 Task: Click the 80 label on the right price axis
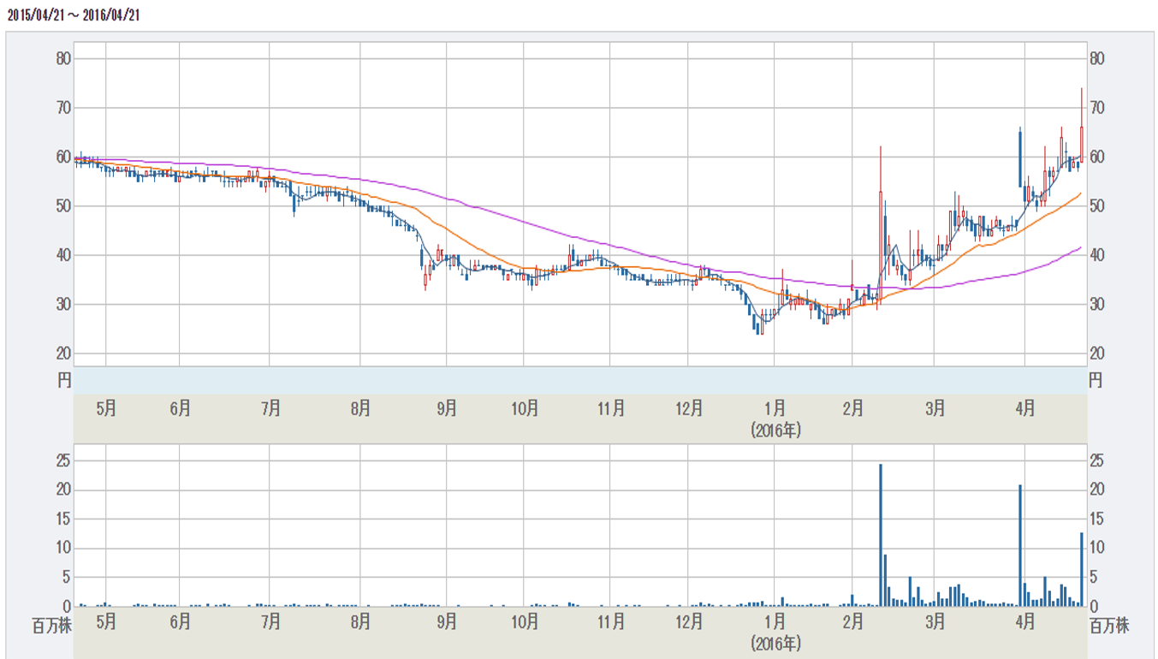point(1096,59)
